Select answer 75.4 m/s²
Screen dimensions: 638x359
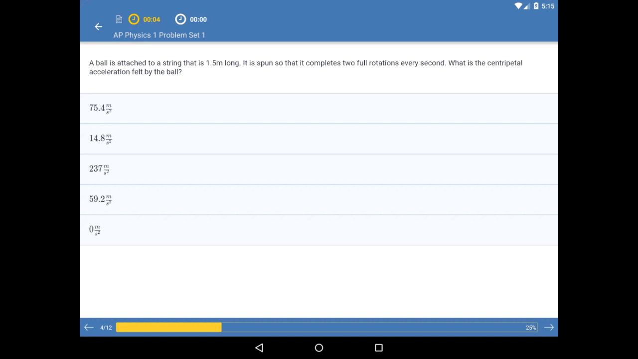(x=319, y=108)
